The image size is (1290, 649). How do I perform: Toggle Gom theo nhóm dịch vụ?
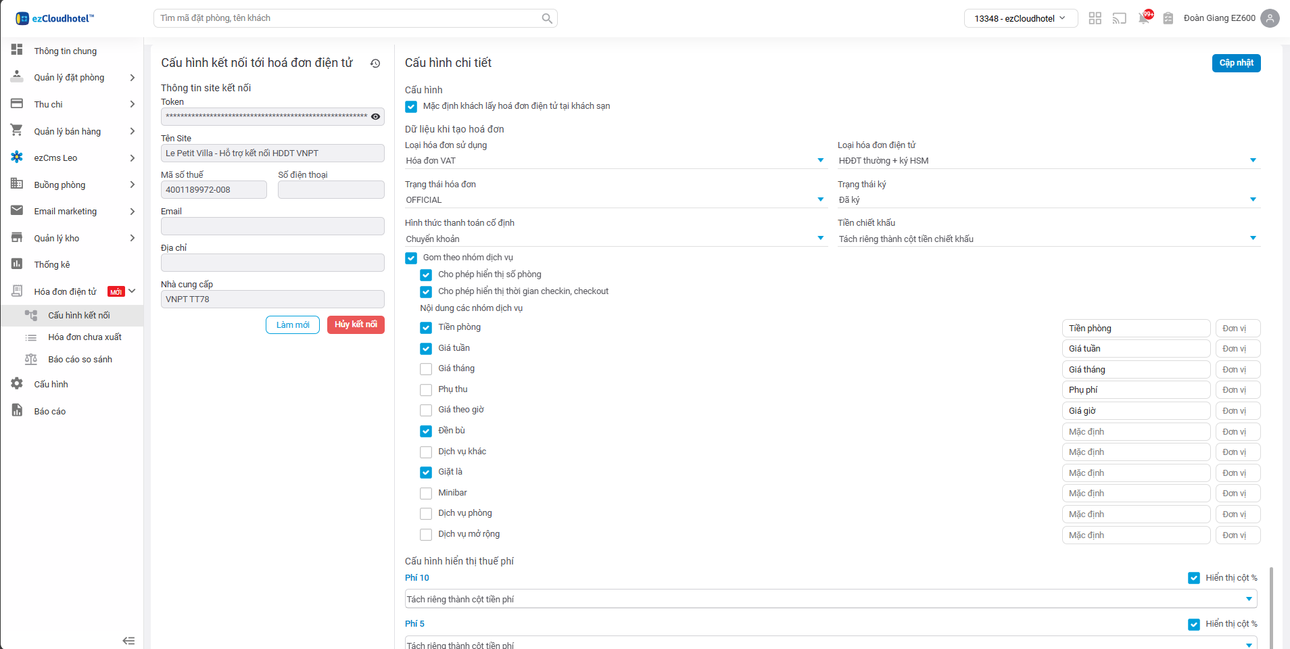coord(411,258)
